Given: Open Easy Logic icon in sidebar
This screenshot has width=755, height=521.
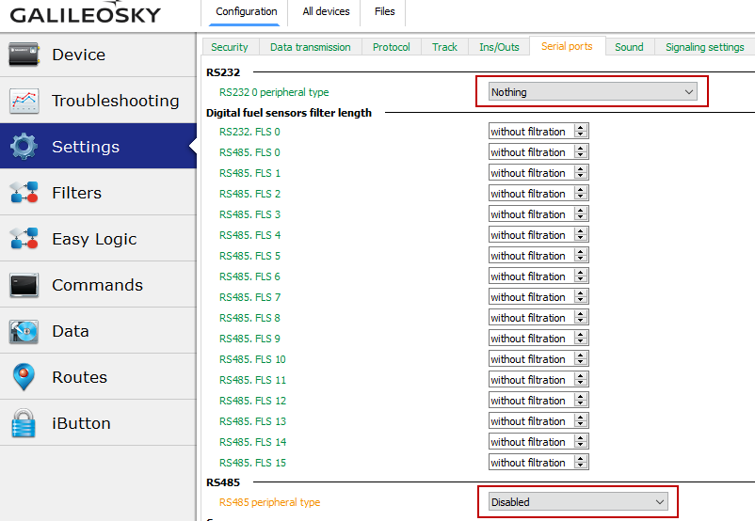Looking at the screenshot, I should pos(24,239).
